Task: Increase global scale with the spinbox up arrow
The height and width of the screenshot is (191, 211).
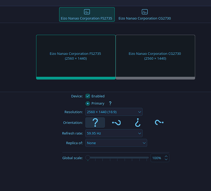Action: pos(166,156)
